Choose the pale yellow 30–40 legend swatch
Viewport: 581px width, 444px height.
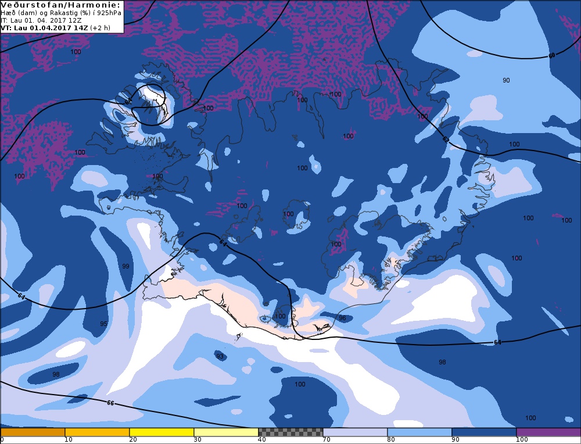[x=226, y=432]
